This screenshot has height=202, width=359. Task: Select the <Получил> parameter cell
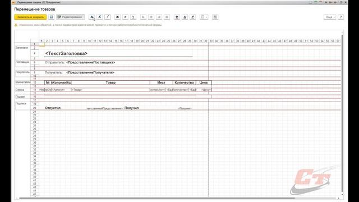pos(185,108)
